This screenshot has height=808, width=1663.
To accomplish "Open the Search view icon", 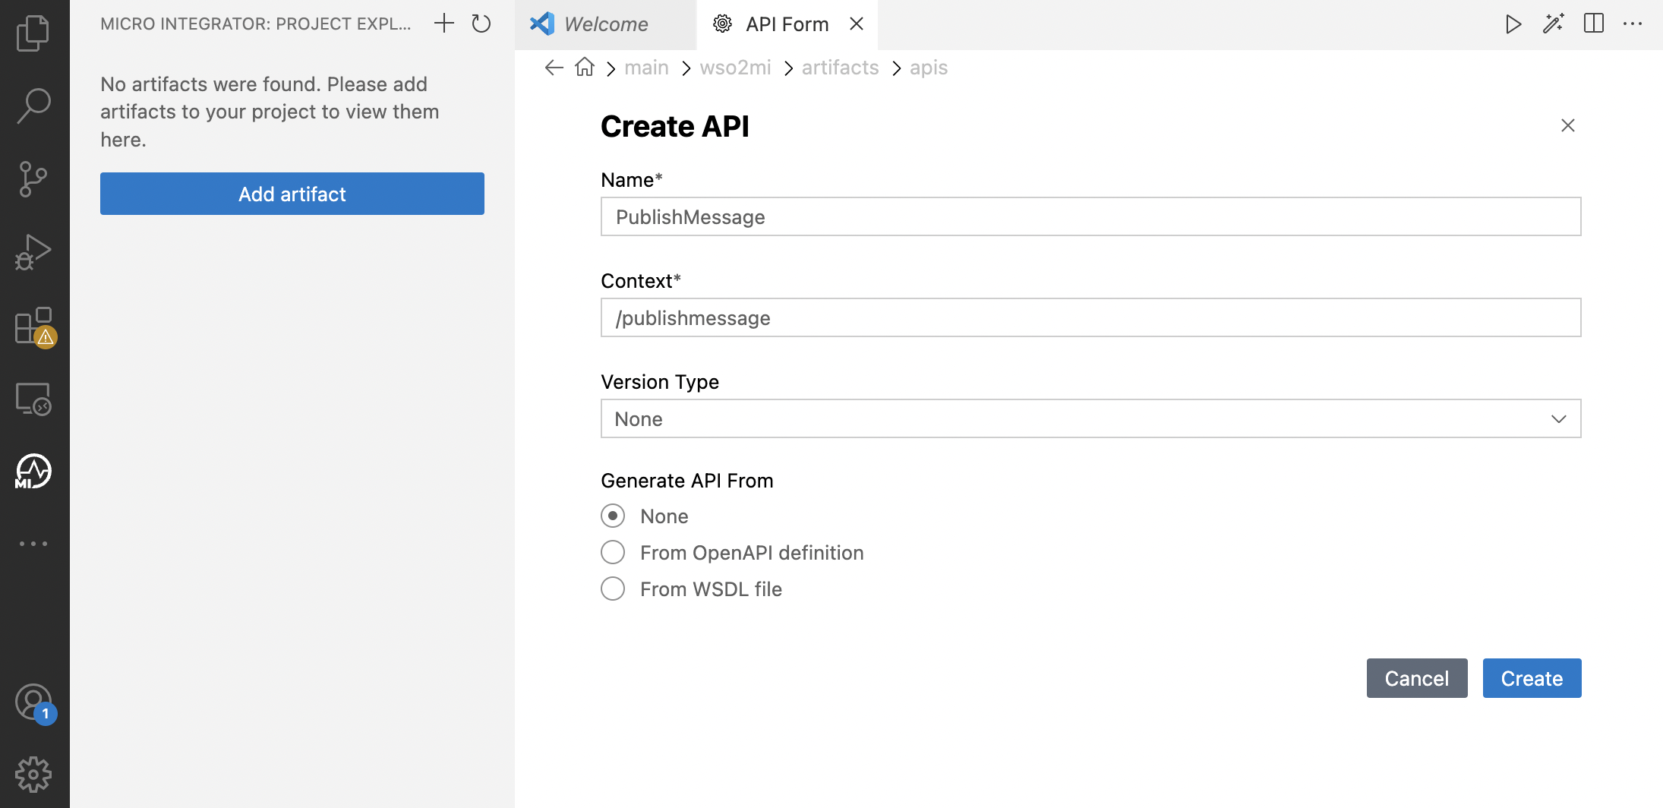I will [x=33, y=106].
